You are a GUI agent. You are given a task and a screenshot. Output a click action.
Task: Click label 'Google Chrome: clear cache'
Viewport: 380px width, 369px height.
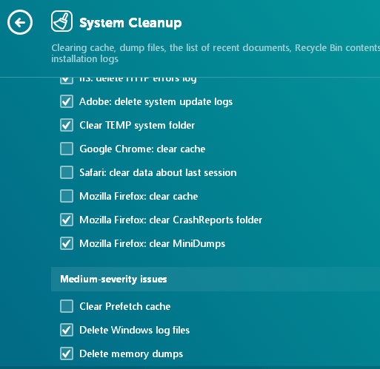point(142,149)
